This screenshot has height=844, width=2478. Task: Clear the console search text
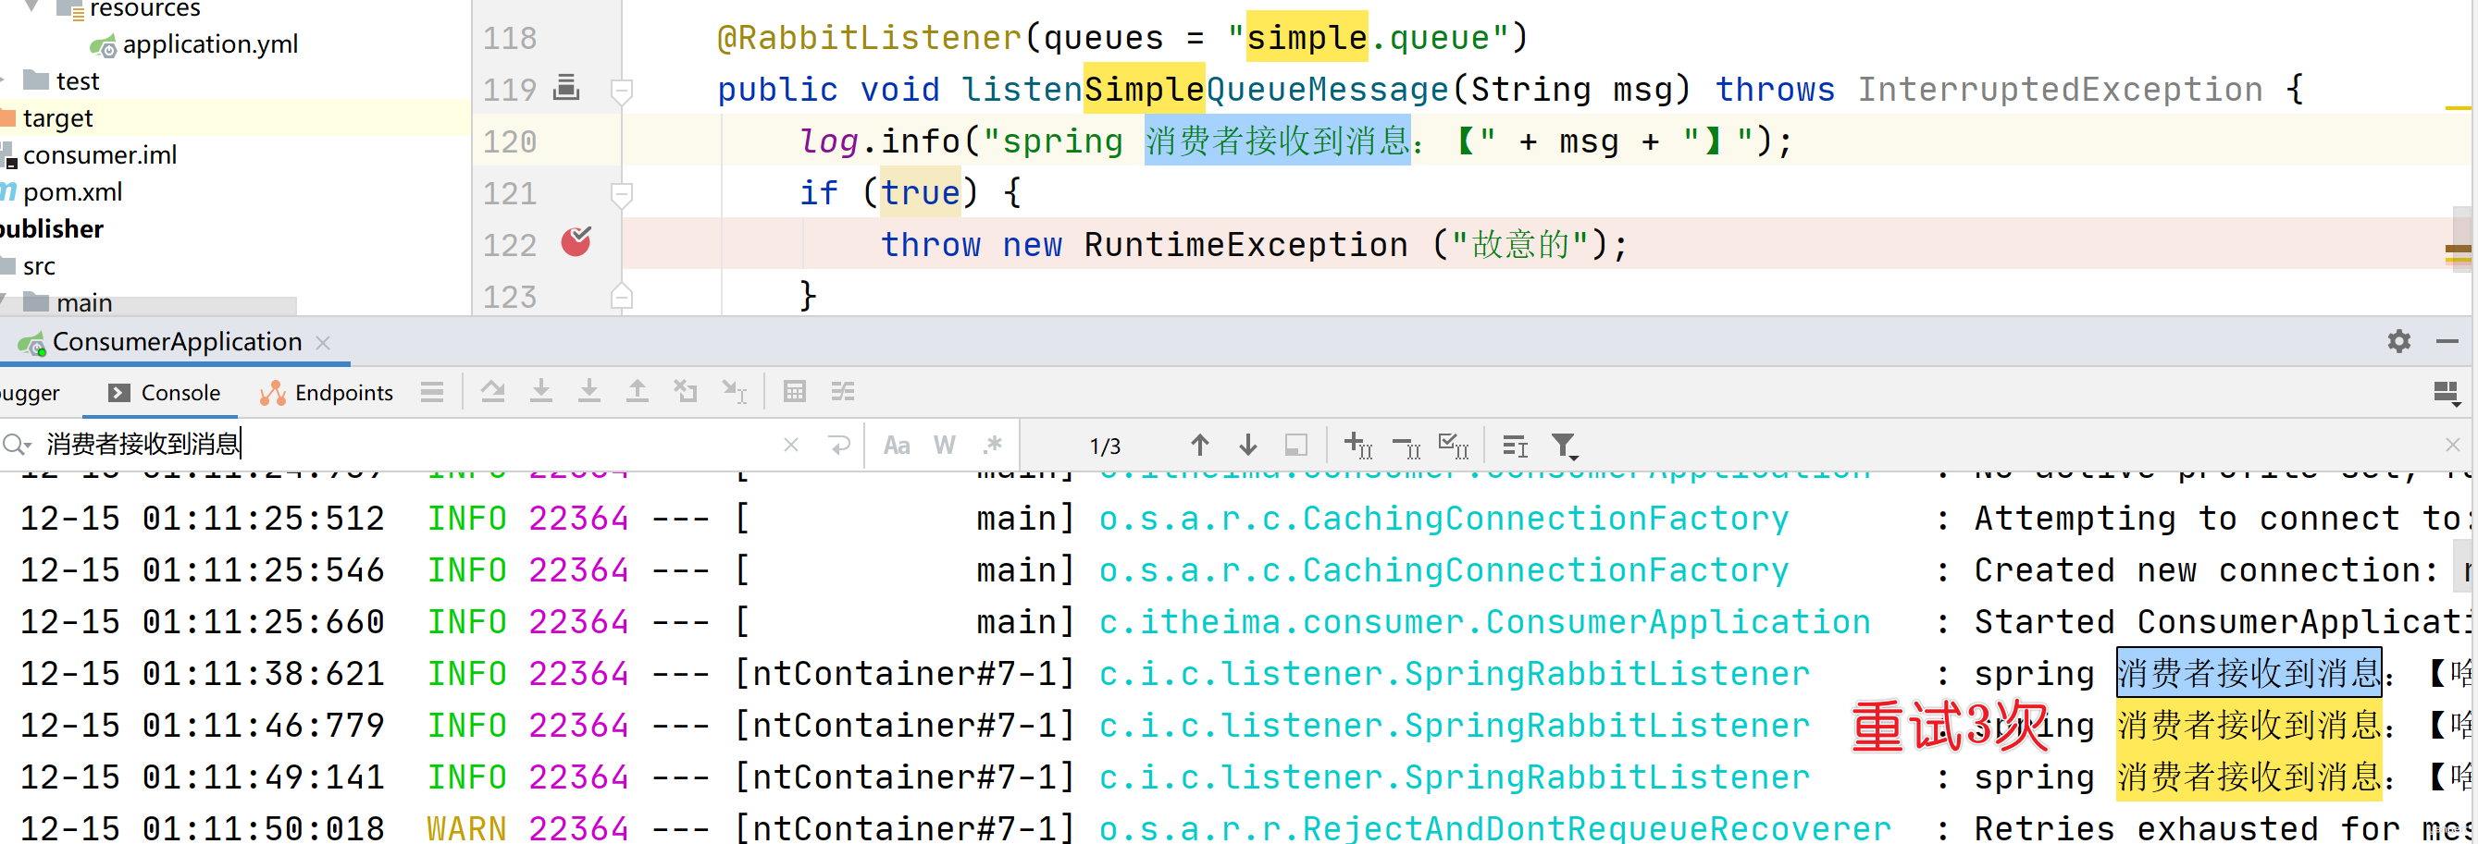tap(791, 444)
